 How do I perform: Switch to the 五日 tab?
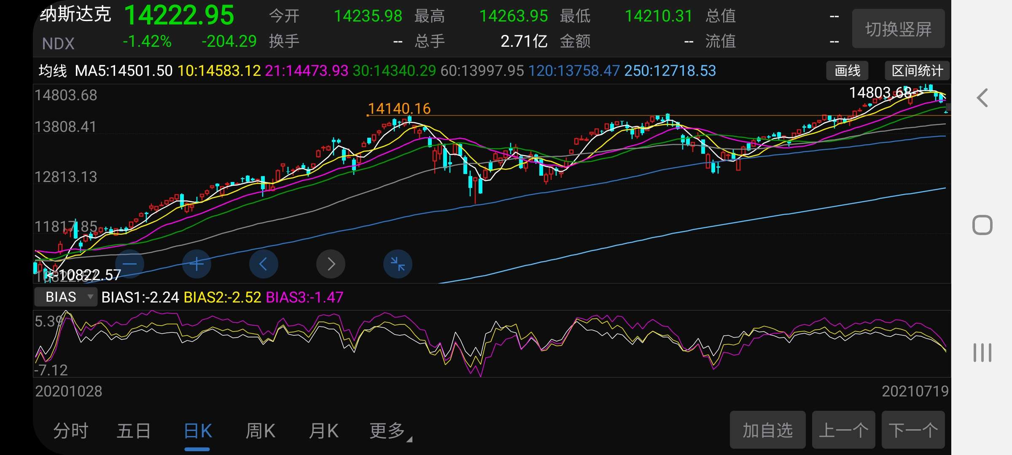click(x=134, y=431)
